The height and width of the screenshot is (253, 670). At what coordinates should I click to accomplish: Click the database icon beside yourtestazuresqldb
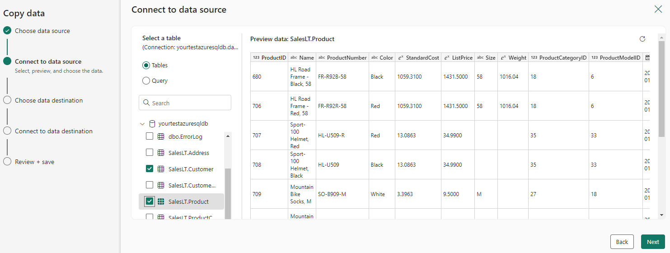coord(152,123)
